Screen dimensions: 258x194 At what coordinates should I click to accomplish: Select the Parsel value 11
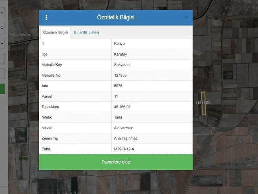116,97
